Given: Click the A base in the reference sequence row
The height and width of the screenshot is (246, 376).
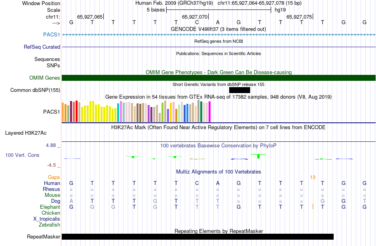Looking at the screenshot, I should [218, 22].
